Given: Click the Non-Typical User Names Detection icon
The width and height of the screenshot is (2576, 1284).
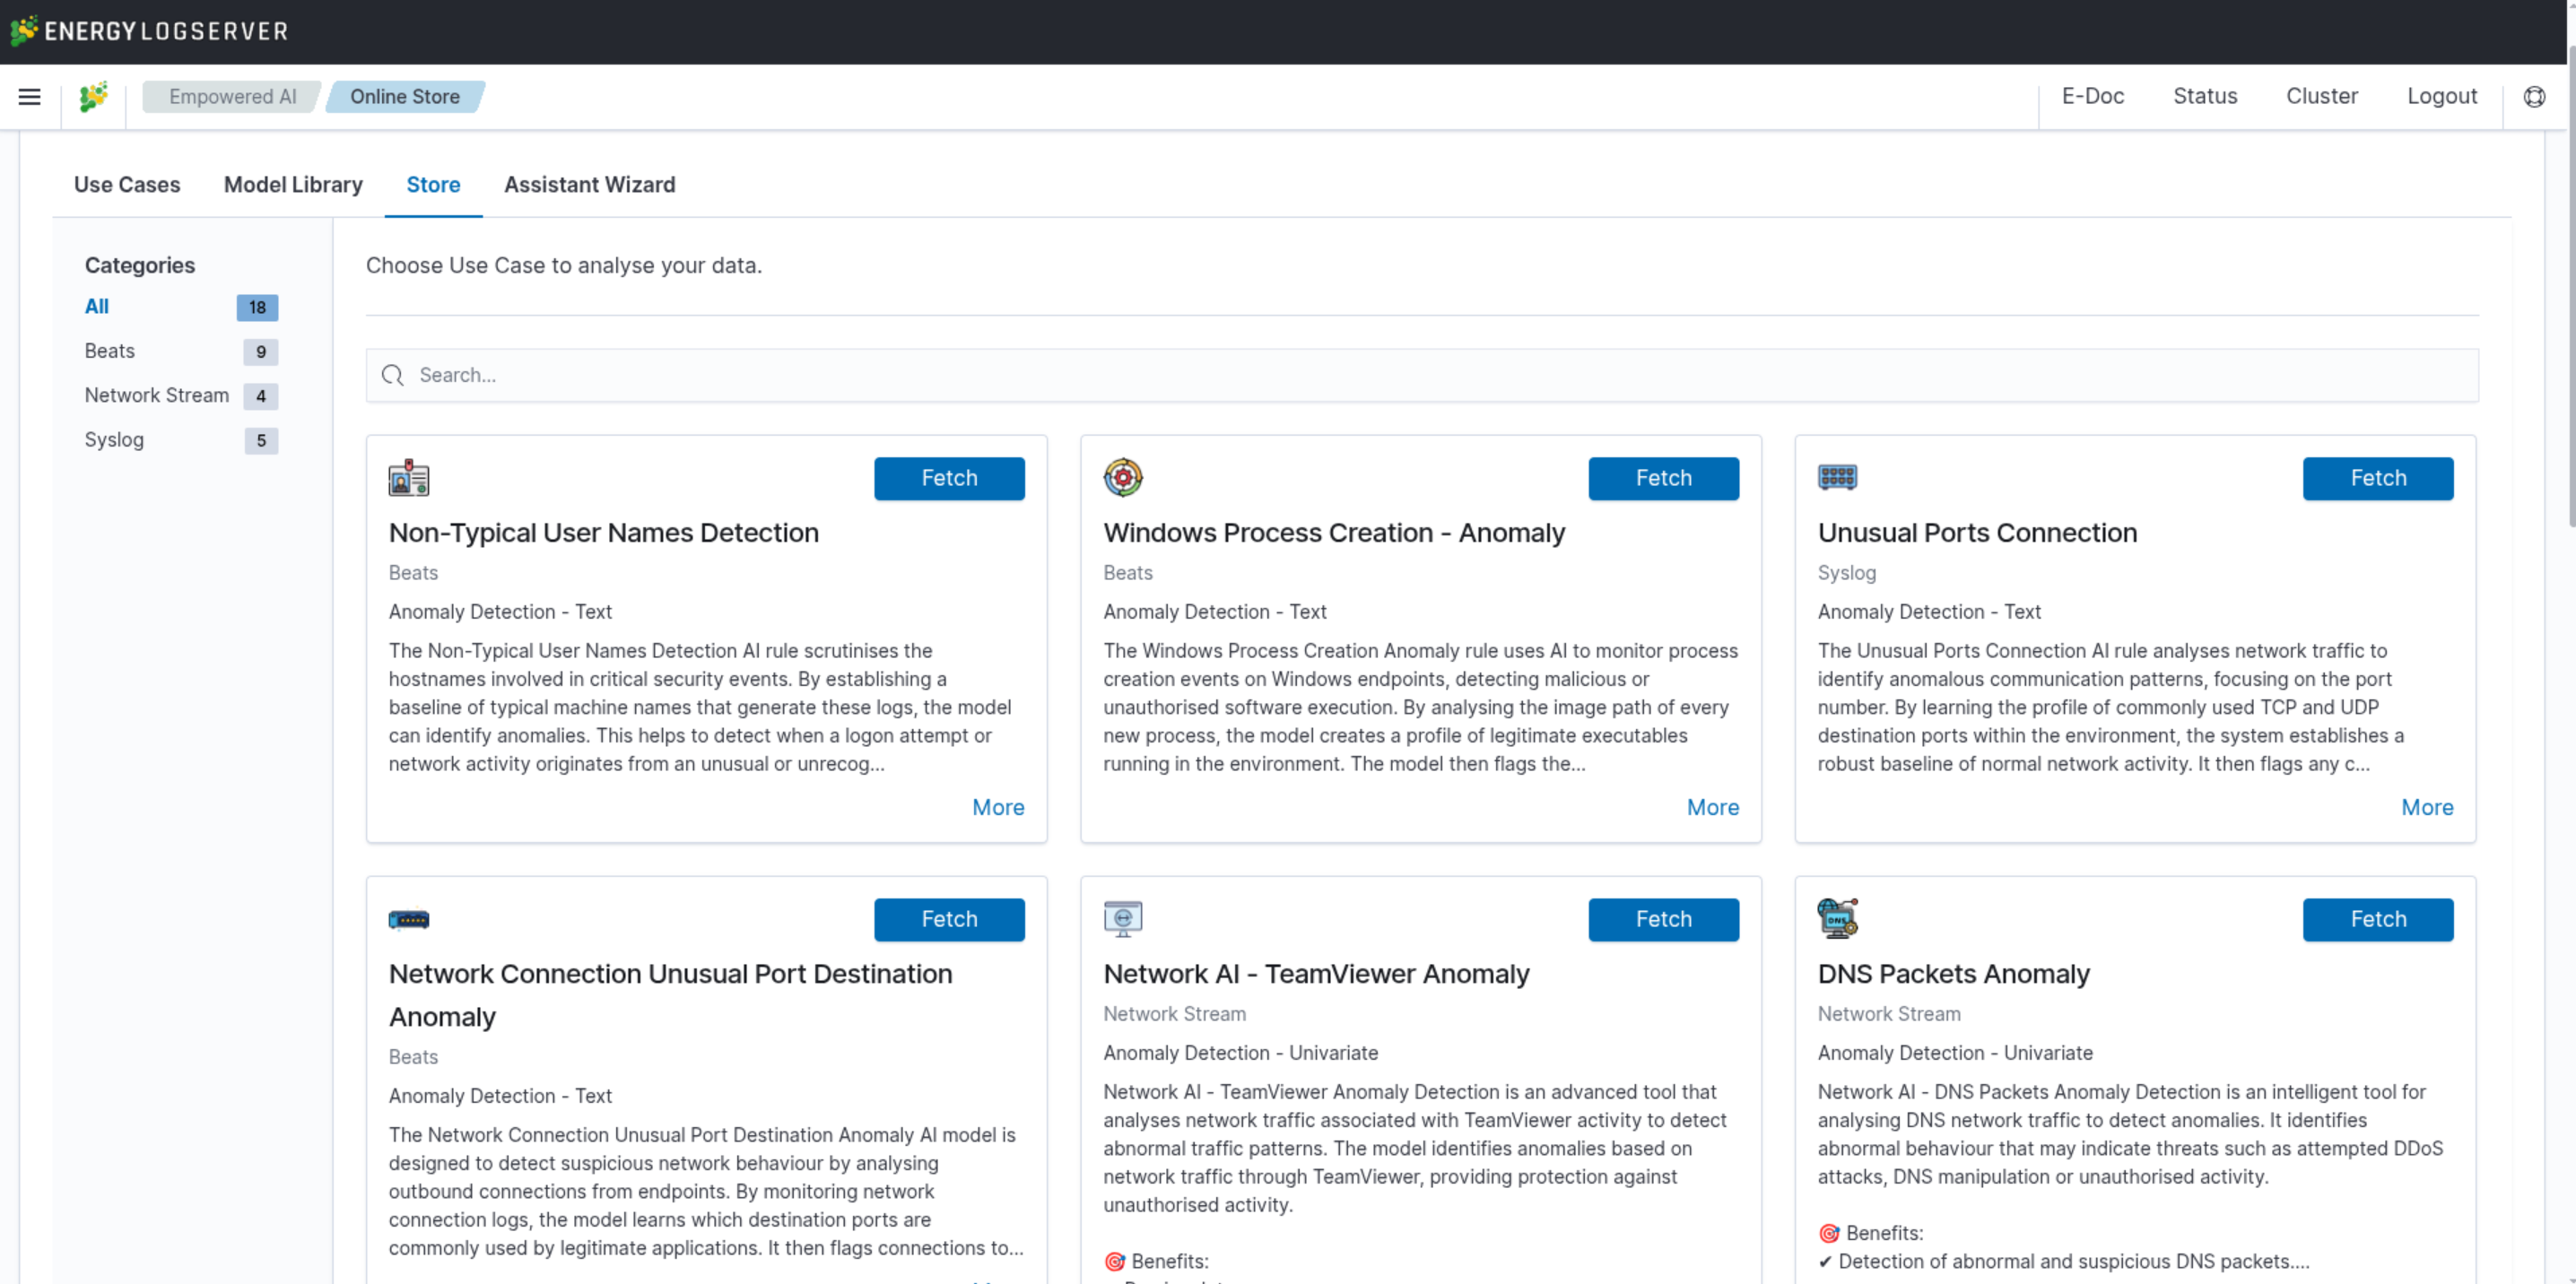Looking at the screenshot, I should pyautogui.click(x=408, y=478).
